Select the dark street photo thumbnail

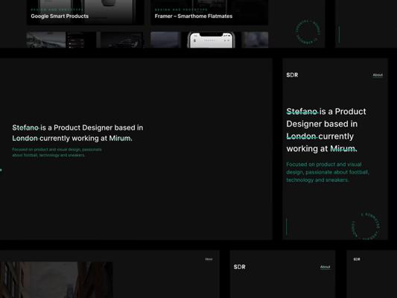coord(57,280)
